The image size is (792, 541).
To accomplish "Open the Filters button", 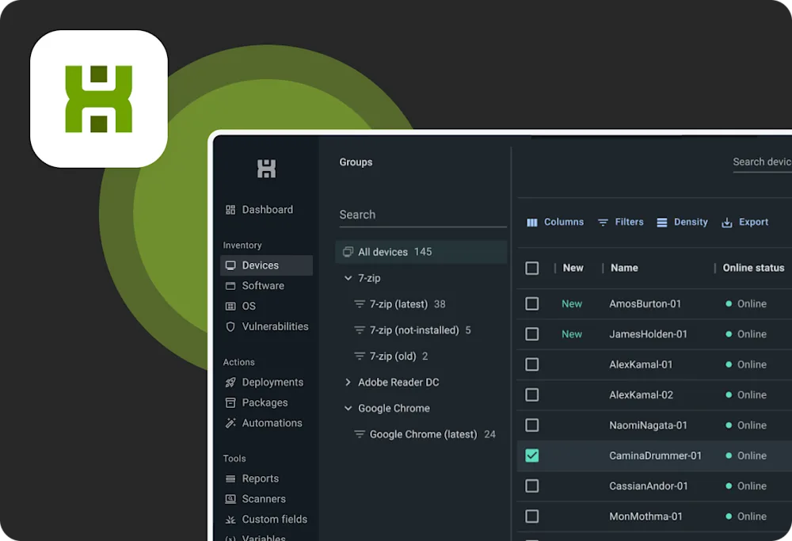I will pyautogui.click(x=621, y=223).
